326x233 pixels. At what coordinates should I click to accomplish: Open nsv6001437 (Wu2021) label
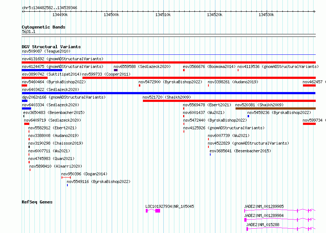[x=204, y=112]
